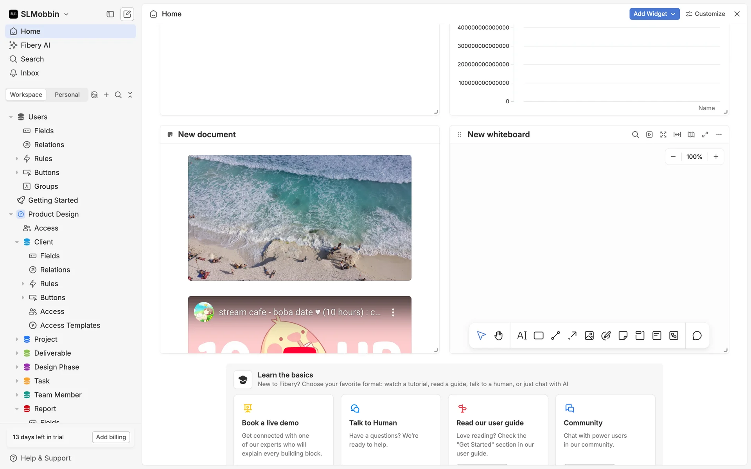Start whiteboard presentation mode (play icon)
751x469 pixels.
(649, 134)
